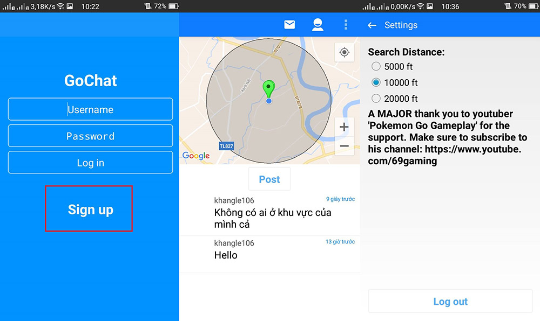
Task: Tap the 10:22 clock in status bar
Action: click(x=90, y=6)
